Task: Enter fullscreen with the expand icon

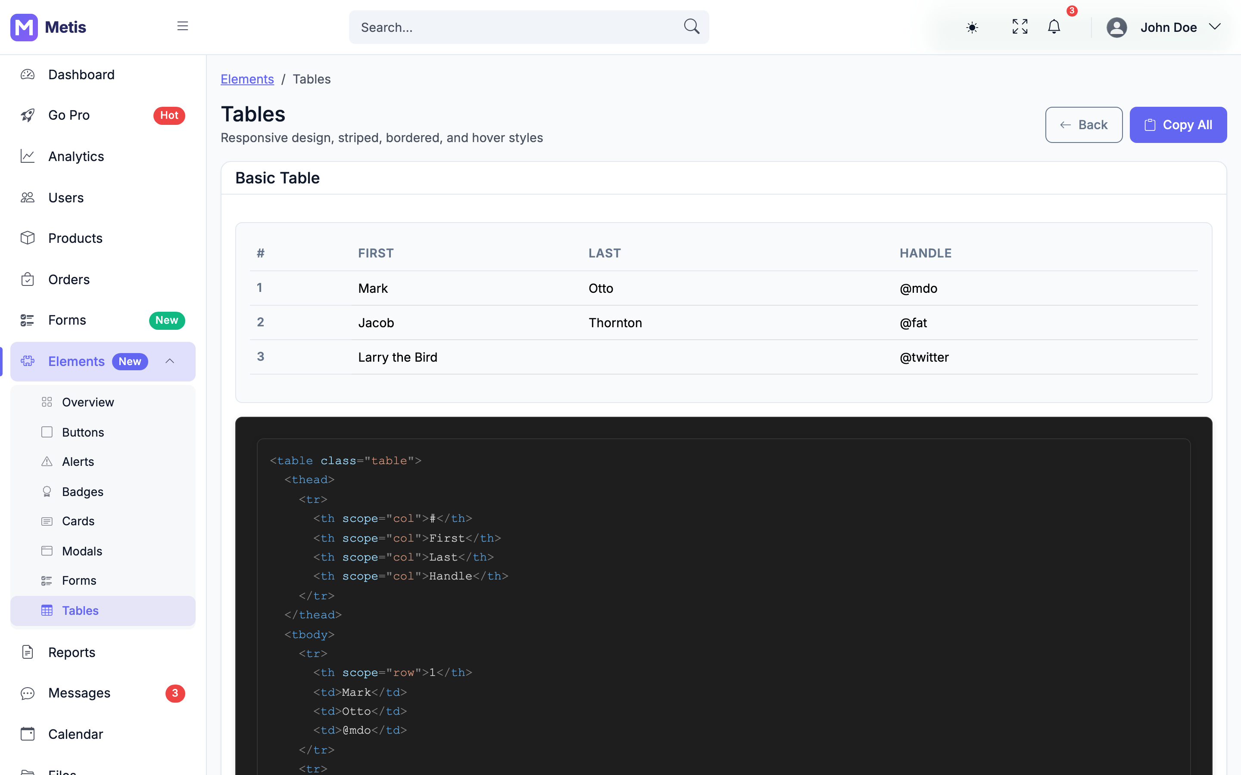Action: [1020, 27]
